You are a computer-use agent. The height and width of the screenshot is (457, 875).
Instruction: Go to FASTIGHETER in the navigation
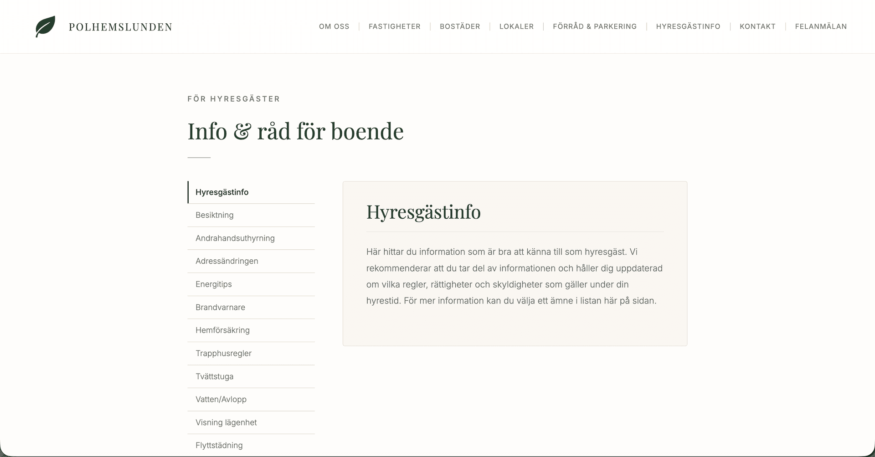(395, 26)
